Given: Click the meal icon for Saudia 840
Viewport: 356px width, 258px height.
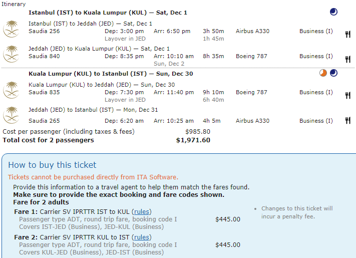Looking at the screenshot, I should 347,59.
